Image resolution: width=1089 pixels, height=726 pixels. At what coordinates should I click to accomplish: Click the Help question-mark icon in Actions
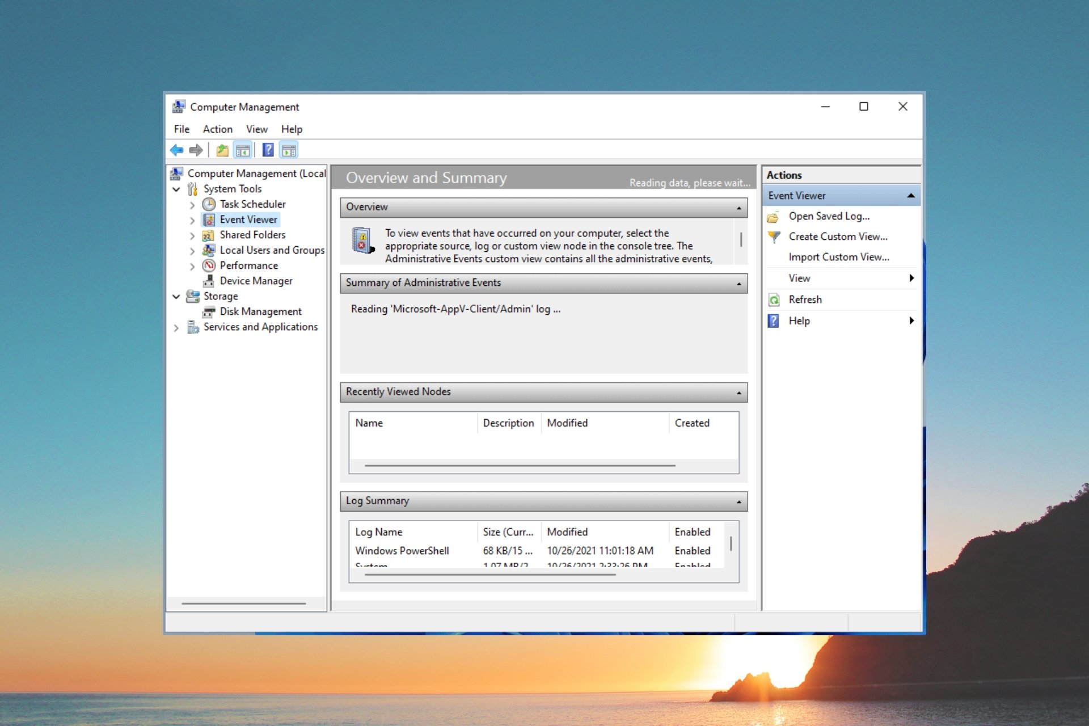coord(773,321)
